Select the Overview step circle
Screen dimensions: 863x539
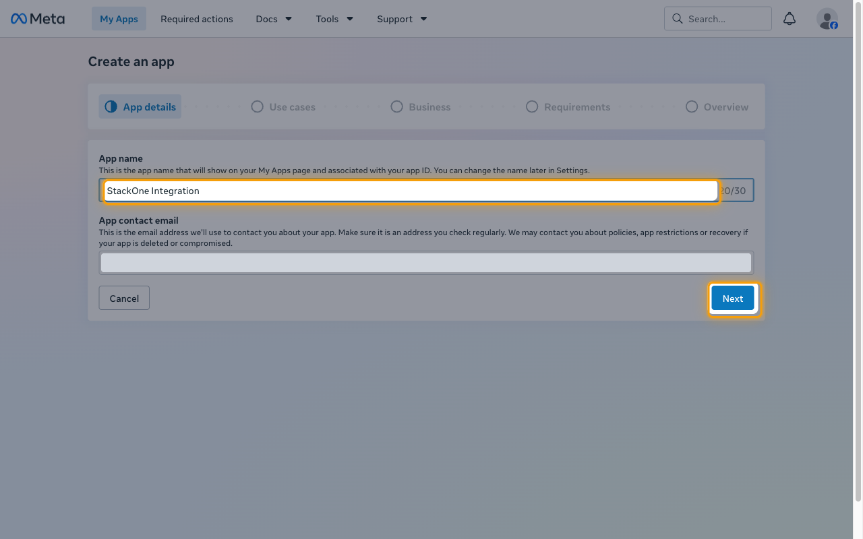point(692,106)
